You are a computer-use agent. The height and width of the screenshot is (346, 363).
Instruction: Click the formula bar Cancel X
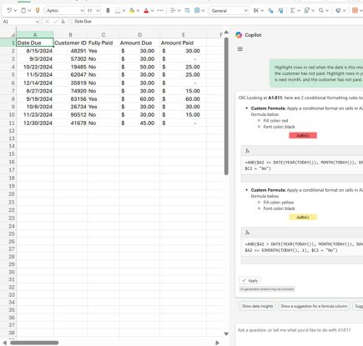pos(48,22)
